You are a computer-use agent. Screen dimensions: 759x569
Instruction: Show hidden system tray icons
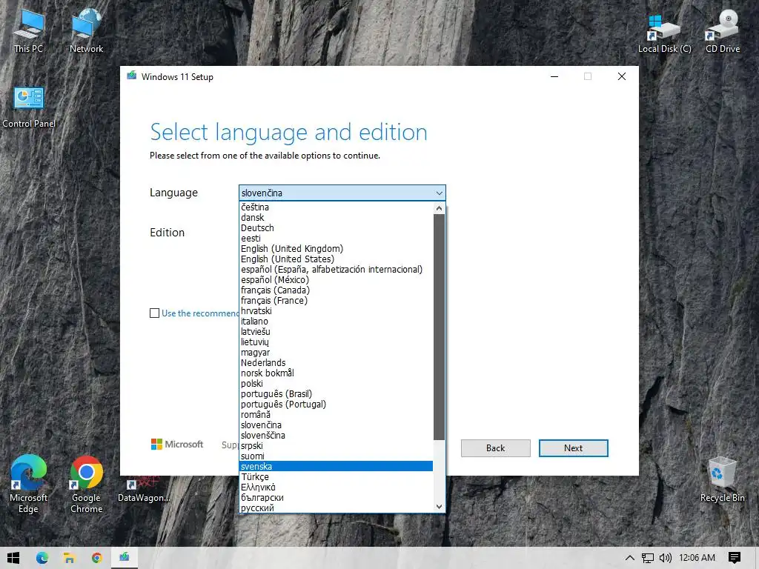(629, 558)
